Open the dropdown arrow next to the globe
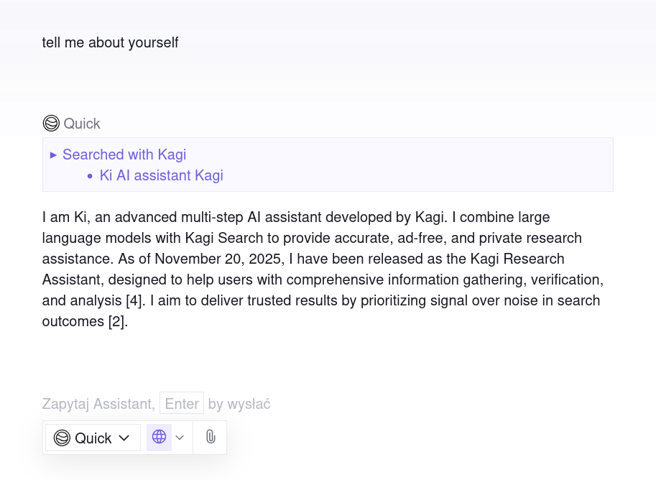The image size is (656, 480). tap(180, 438)
